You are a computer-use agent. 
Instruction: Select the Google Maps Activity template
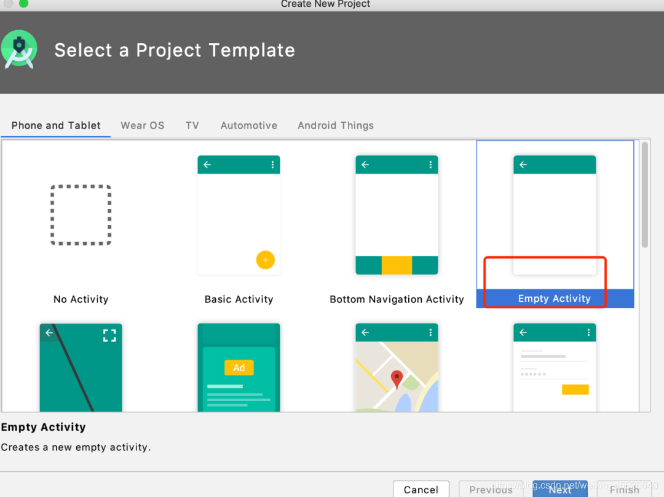397,367
